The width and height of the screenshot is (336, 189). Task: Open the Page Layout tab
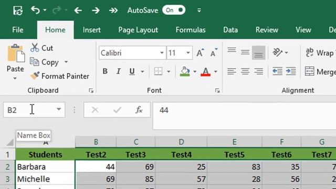[138, 30]
